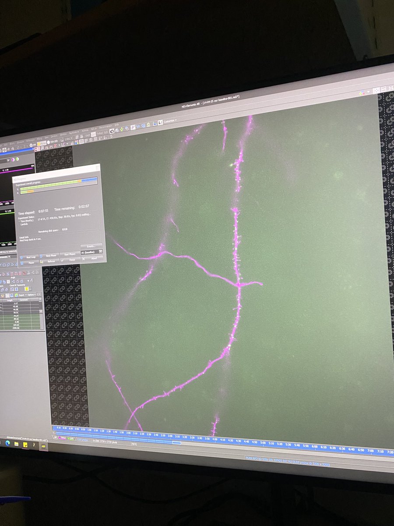Open Microsoft Edge from the taskbar
The width and height of the screenshot is (394, 526).
7,443
